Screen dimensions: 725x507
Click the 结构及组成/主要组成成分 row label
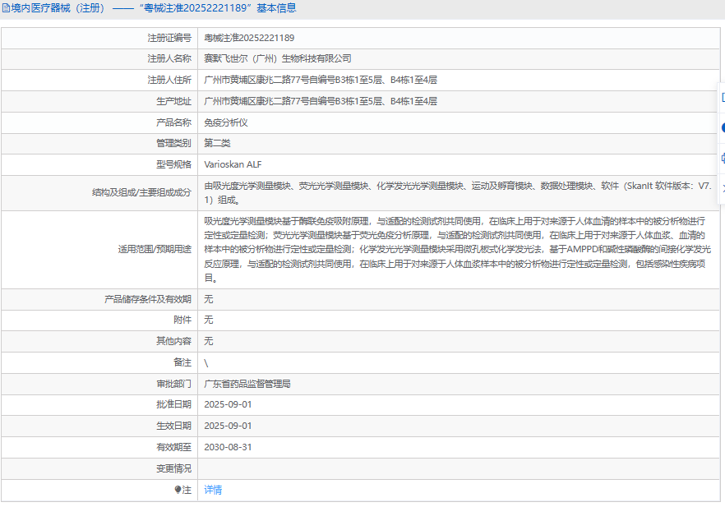[x=141, y=192]
